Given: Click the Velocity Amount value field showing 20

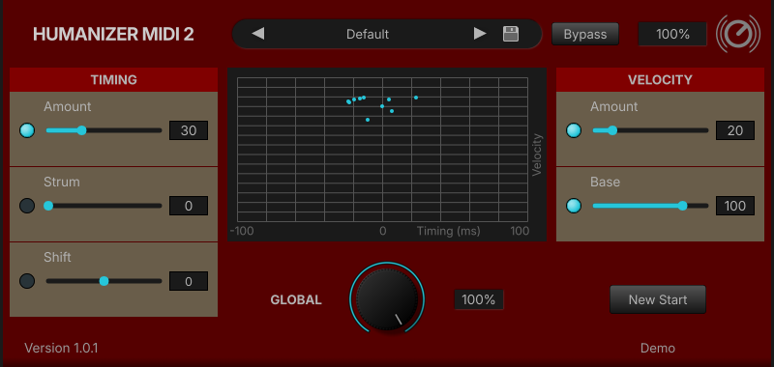Looking at the screenshot, I should [x=735, y=130].
